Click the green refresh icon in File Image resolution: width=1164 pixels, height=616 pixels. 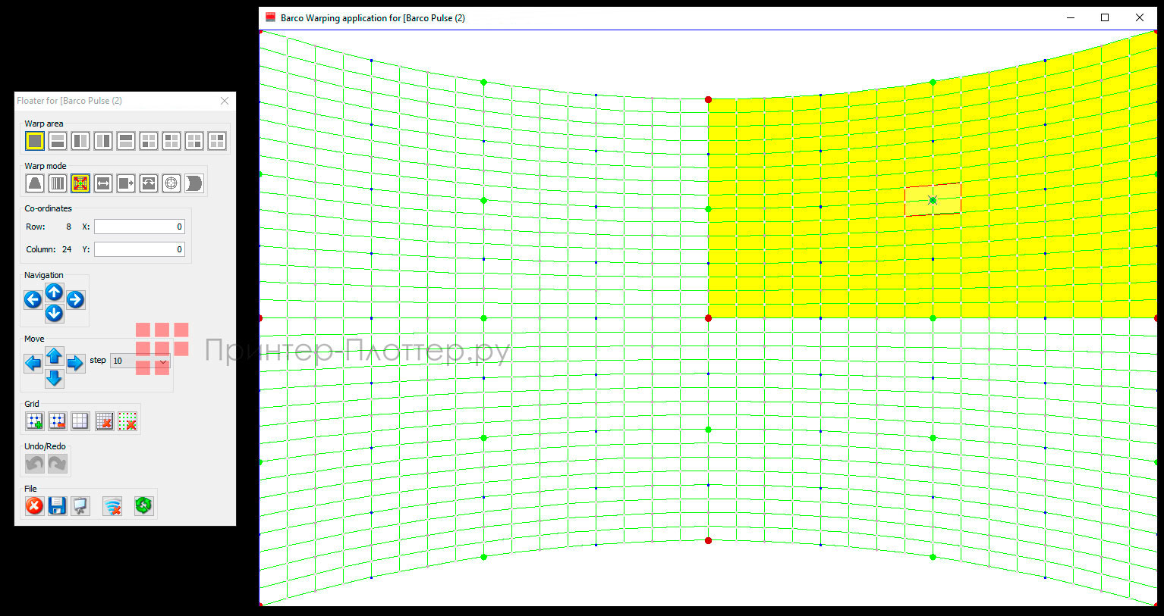pyautogui.click(x=143, y=506)
